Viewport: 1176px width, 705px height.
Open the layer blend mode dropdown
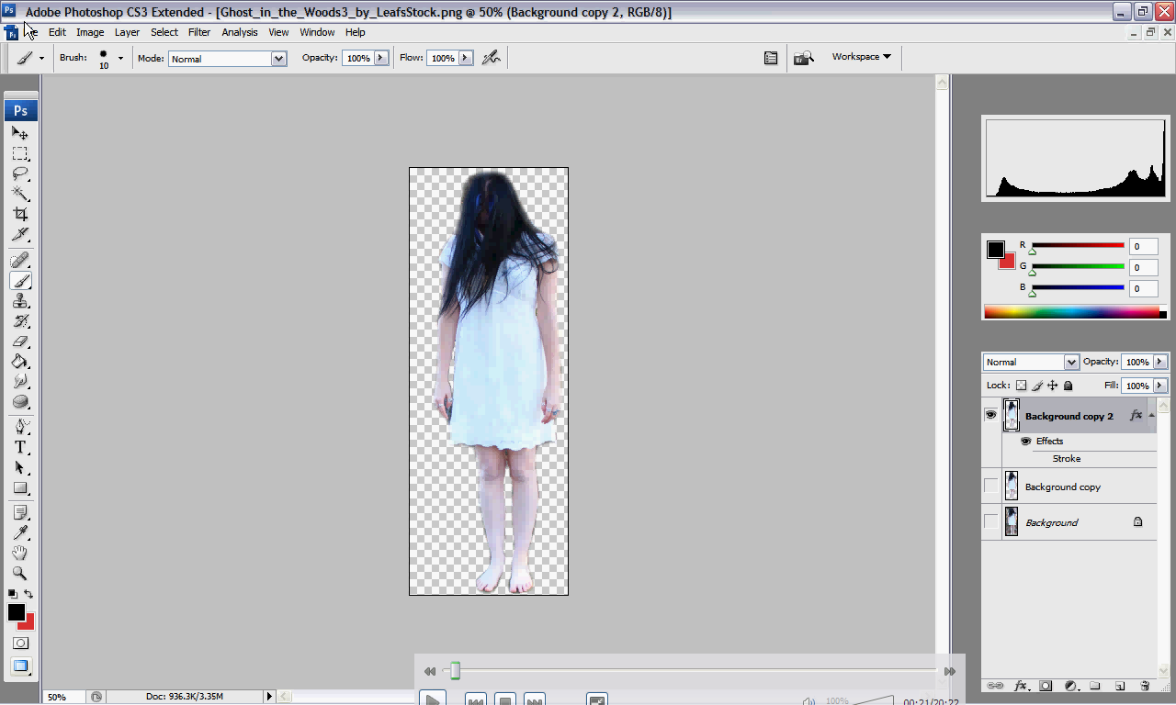[1031, 363]
